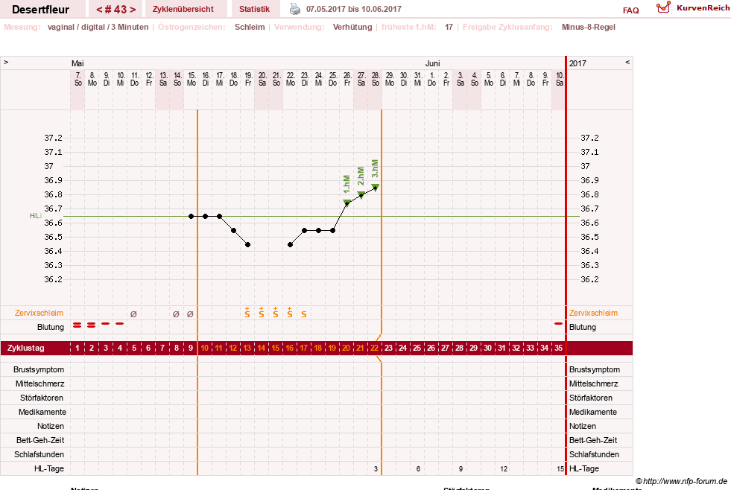Screen dimensions: 731x490
Task: Click the left Schlafstunden row label
Action: pos(39,454)
